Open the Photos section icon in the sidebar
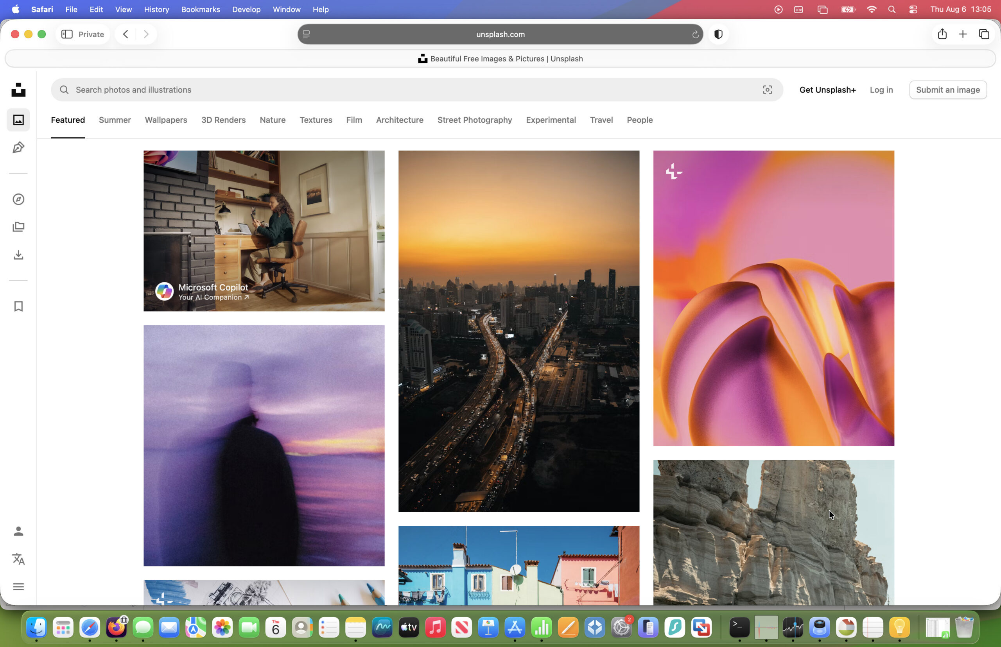 (x=18, y=120)
